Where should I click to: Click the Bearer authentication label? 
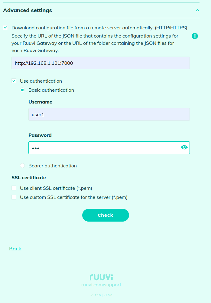point(52,166)
